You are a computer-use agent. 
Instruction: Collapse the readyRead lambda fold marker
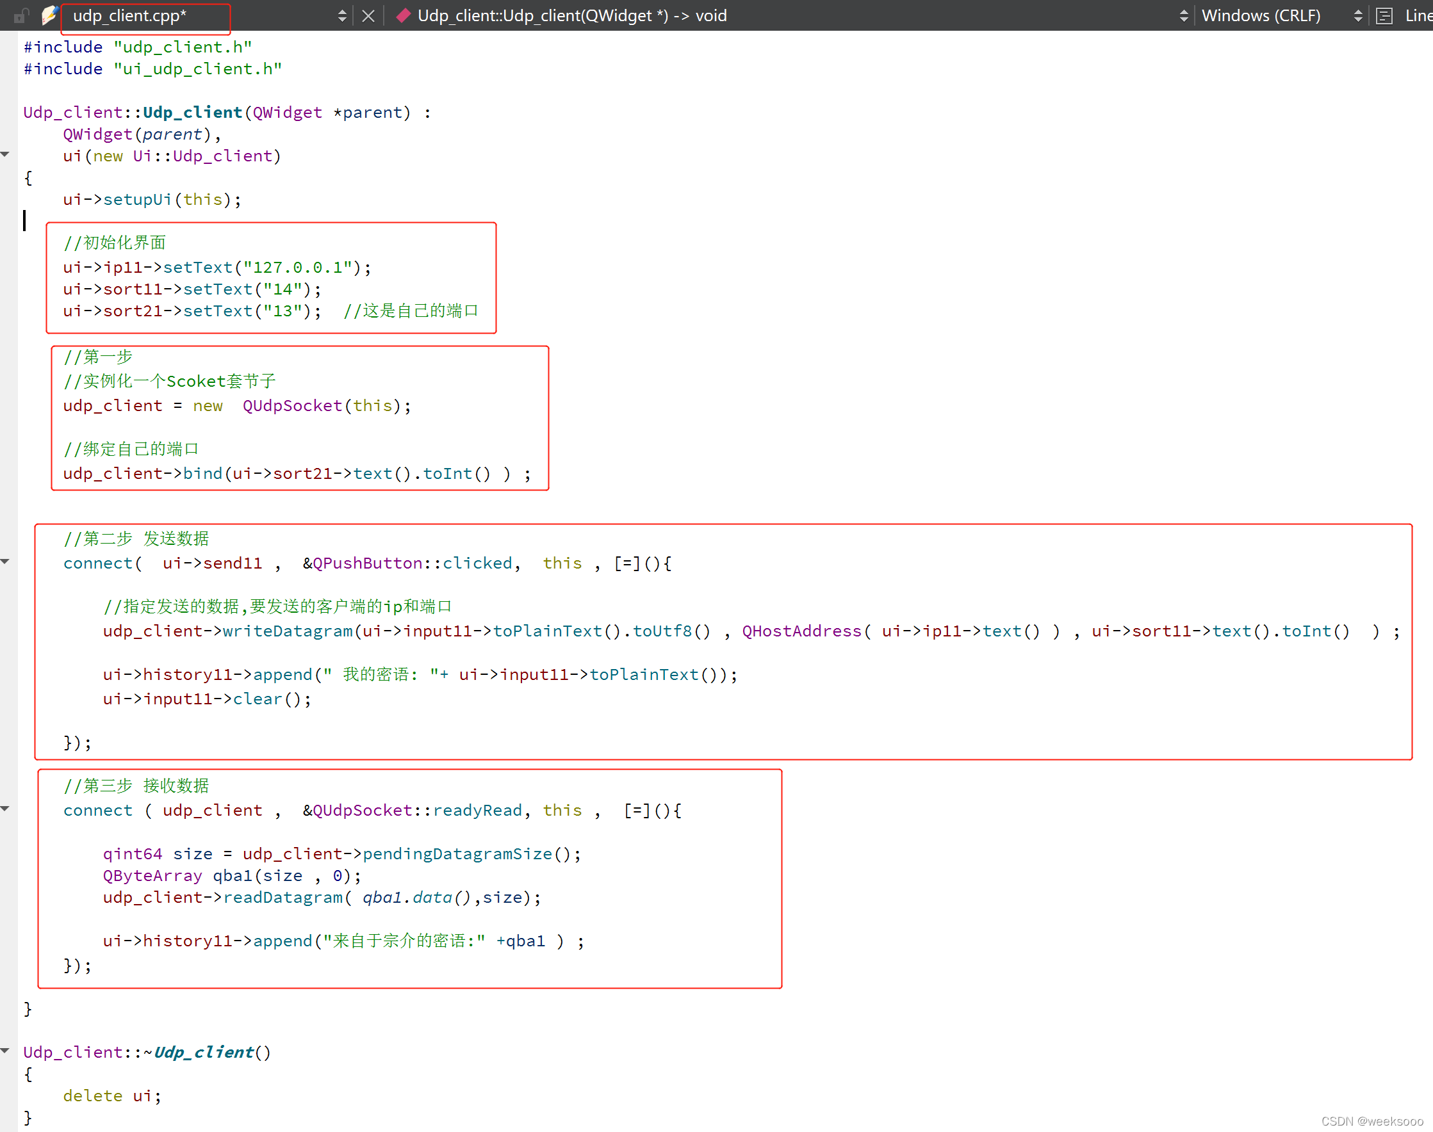pyautogui.click(x=5, y=809)
